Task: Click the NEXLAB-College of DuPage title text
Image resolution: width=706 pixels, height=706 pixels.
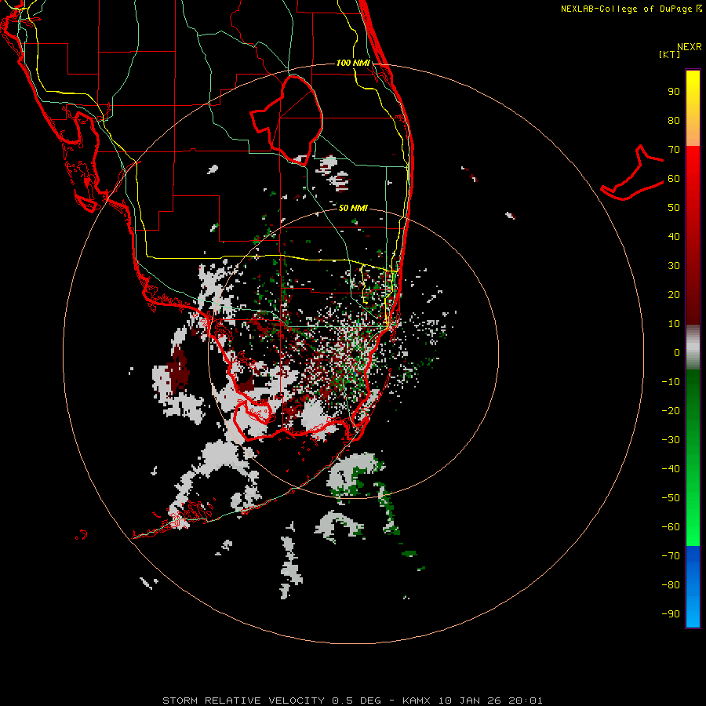Action: click(x=631, y=9)
